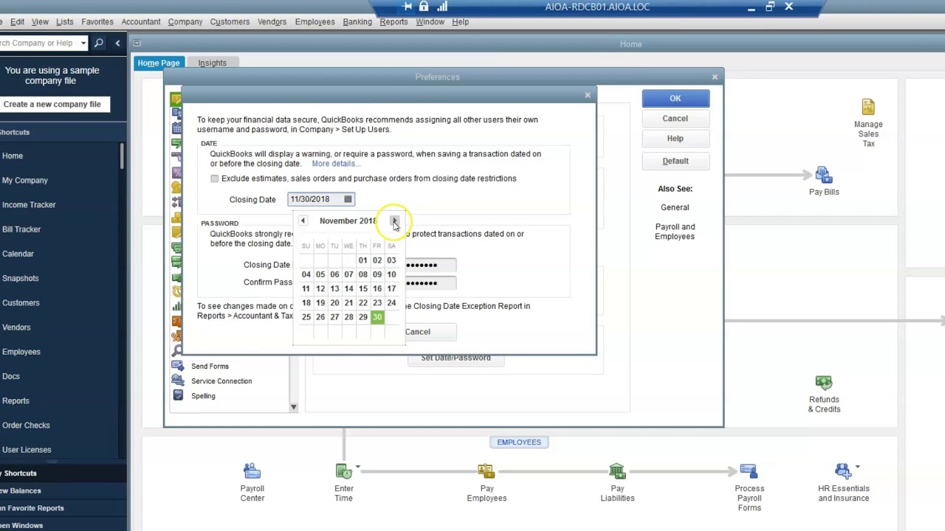This screenshot has width=945, height=531.
Task: Open the Lists menu
Action: [x=65, y=21]
